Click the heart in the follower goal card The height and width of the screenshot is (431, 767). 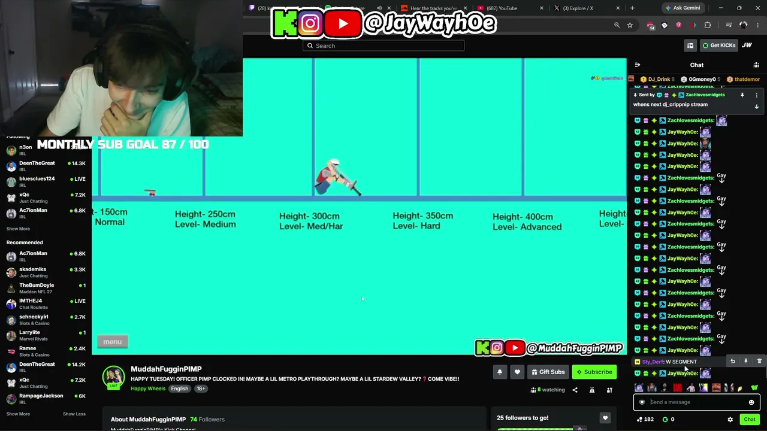point(605,418)
